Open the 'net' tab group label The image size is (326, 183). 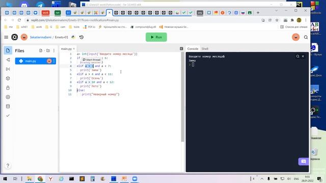pyautogui.click(x=58, y=13)
